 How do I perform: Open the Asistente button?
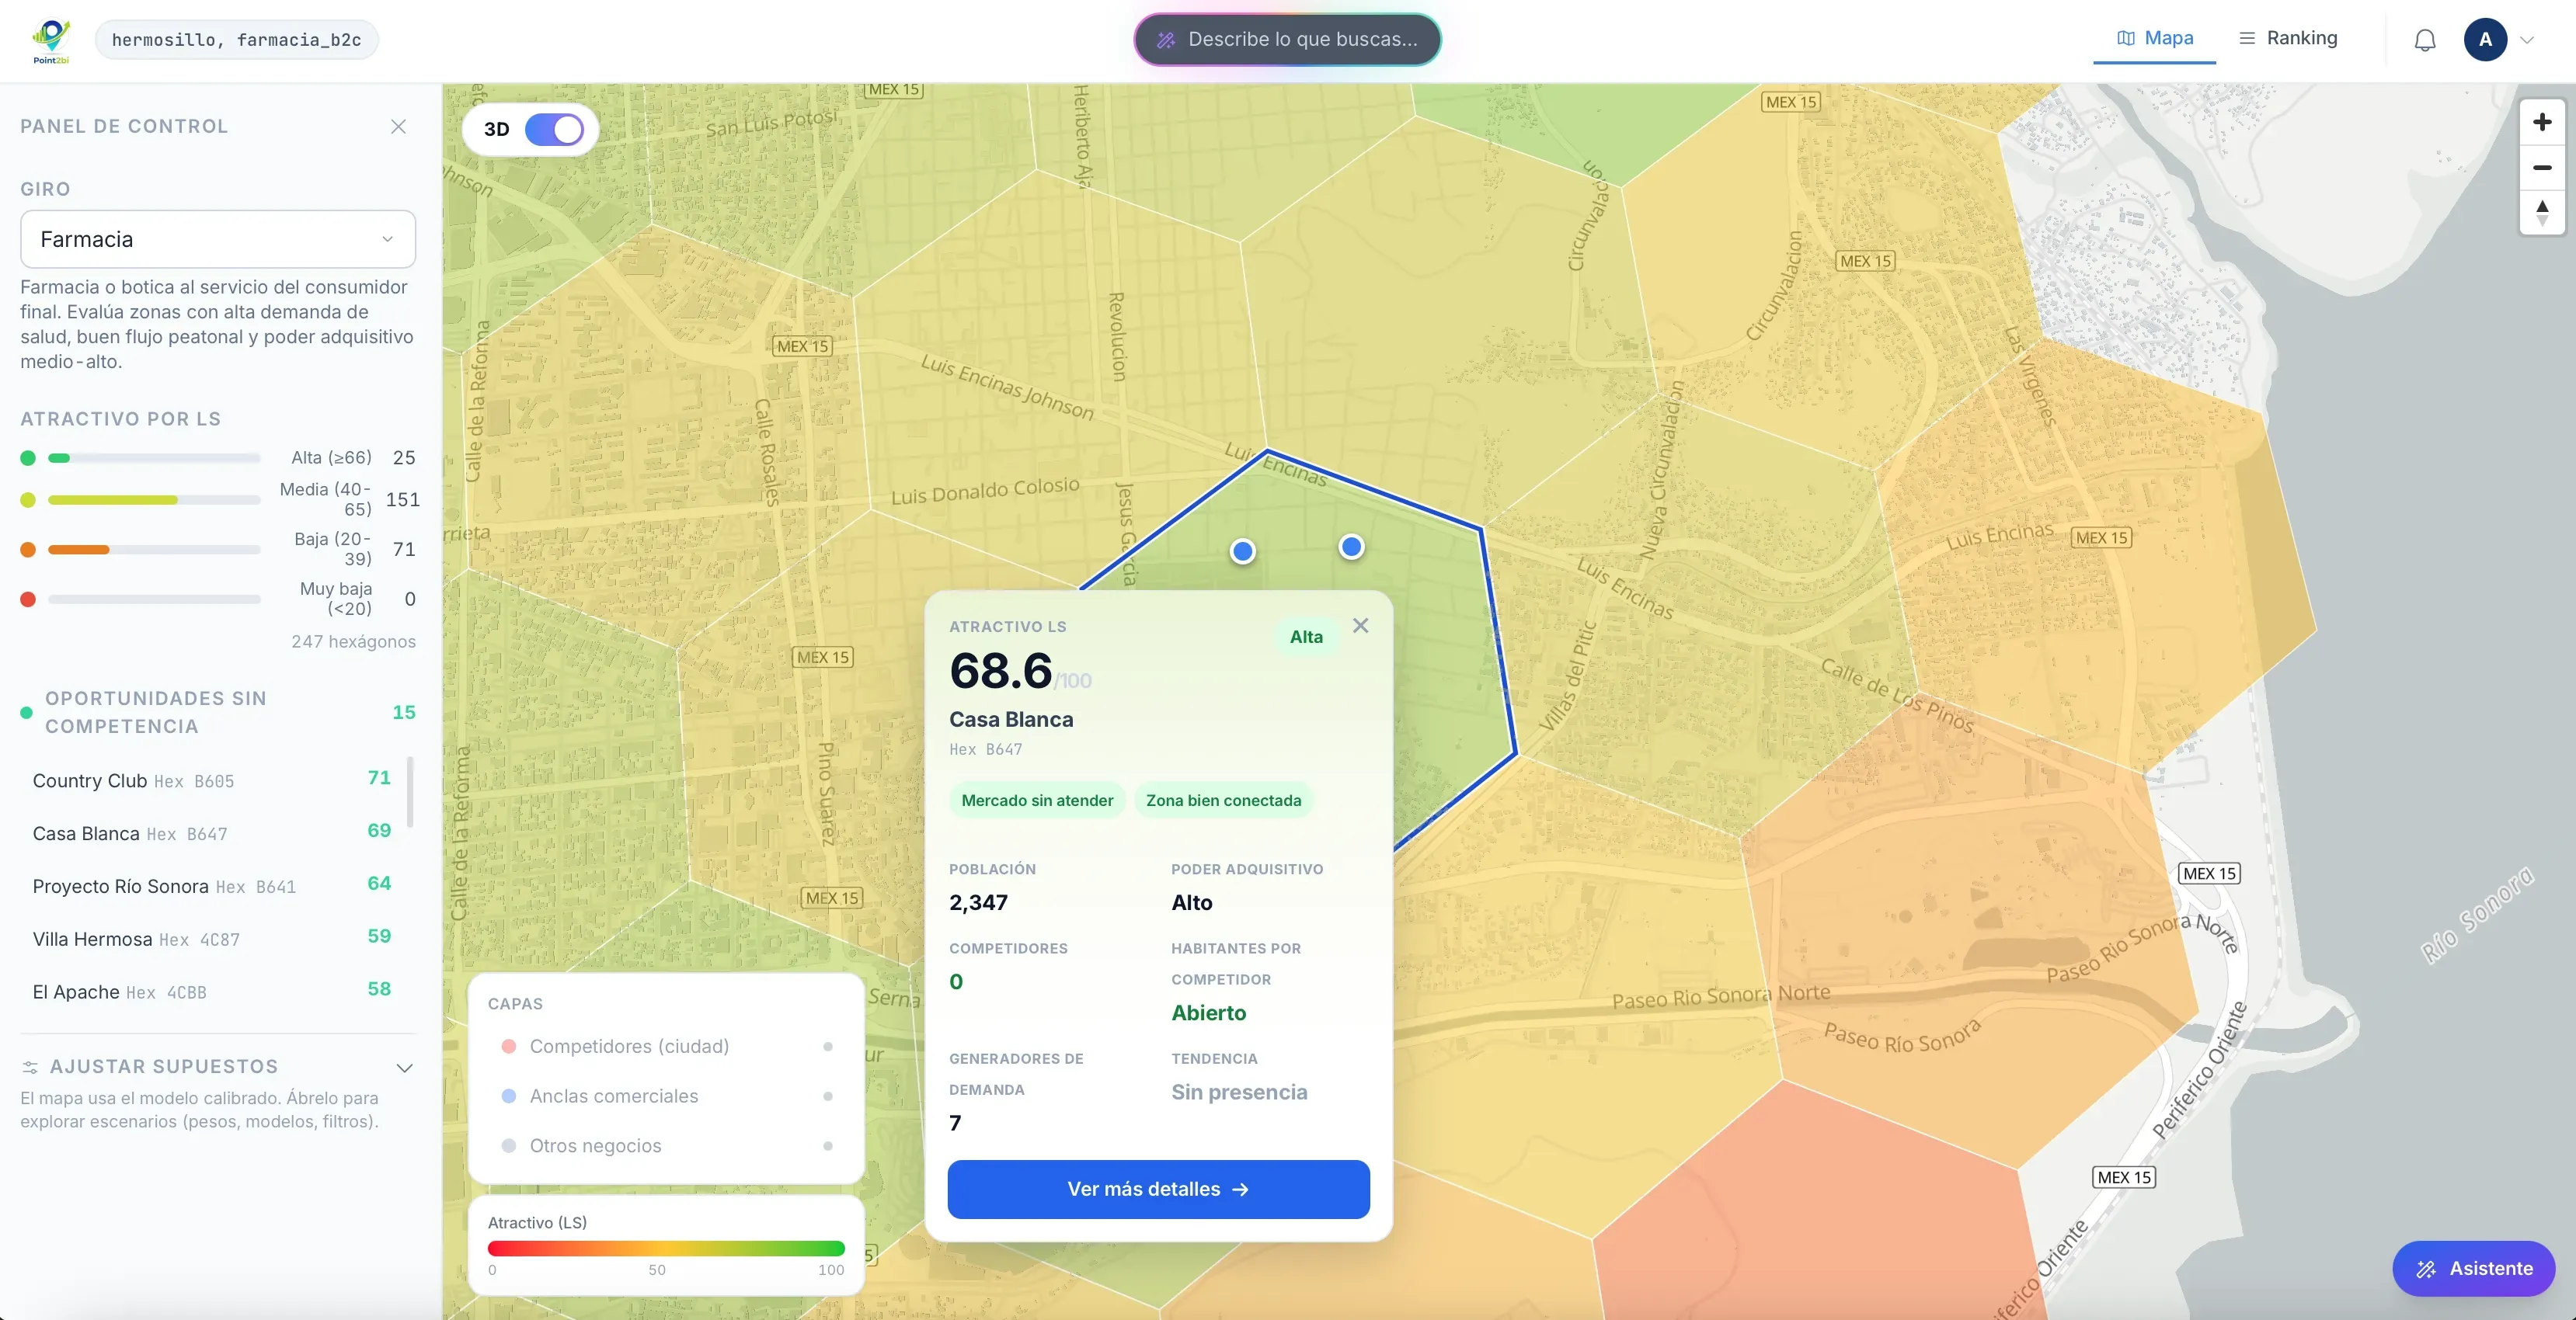click(x=2474, y=1269)
